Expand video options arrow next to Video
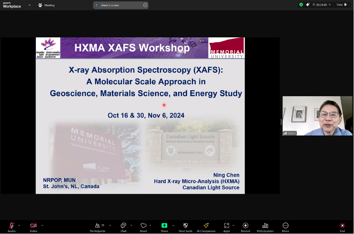The image size is (354, 234). tap(42, 225)
